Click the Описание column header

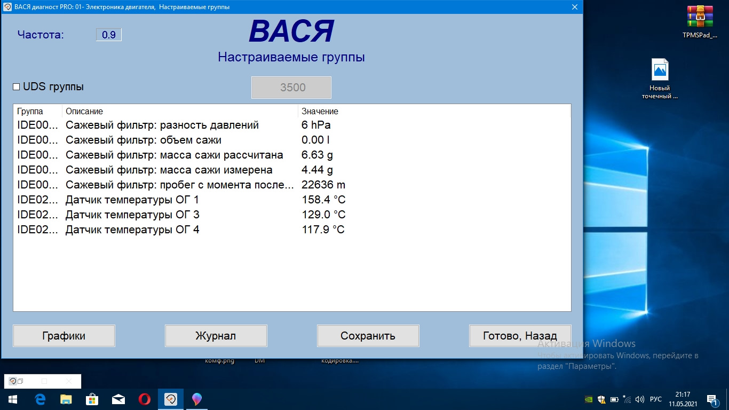(x=179, y=111)
